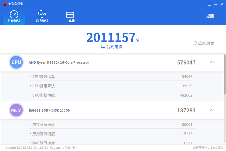
Task: Click the vertical scrollbar thumb
Action: [224, 74]
